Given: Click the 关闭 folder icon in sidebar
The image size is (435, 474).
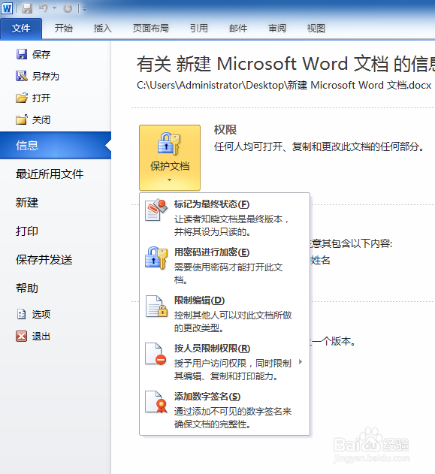Looking at the screenshot, I should point(22,119).
